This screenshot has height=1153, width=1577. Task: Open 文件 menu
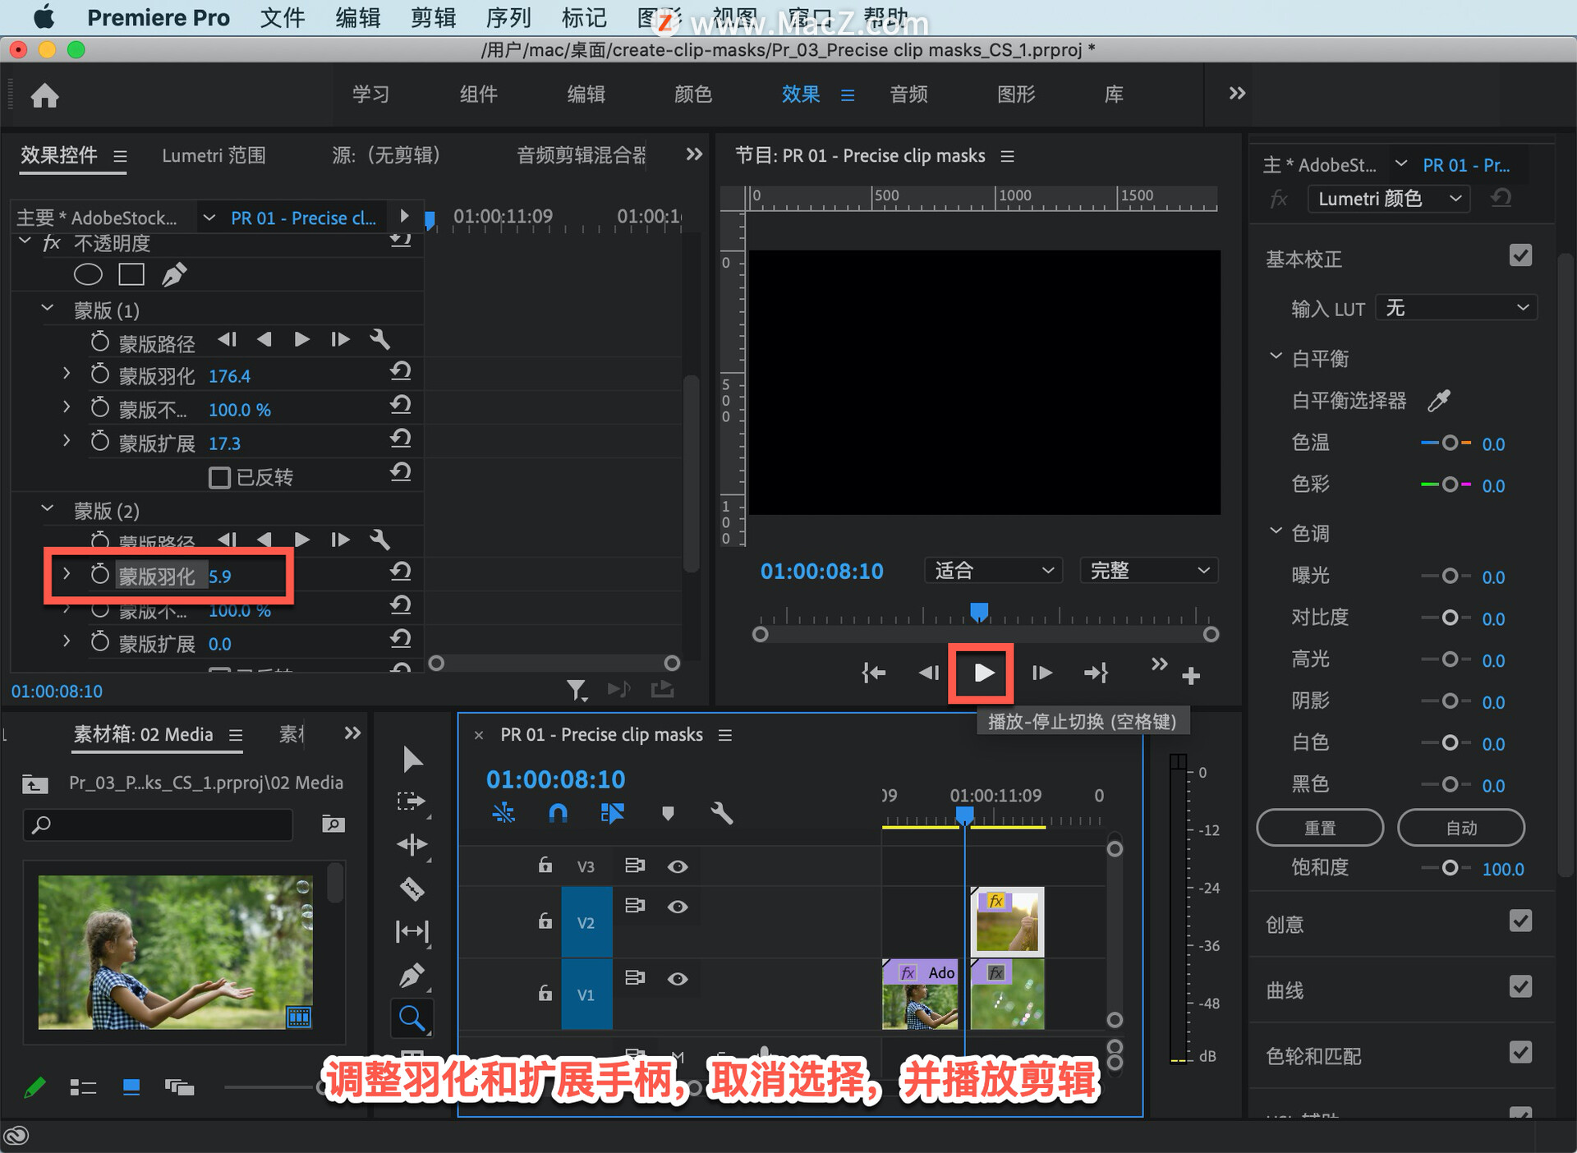pyautogui.click(x=282, y=17)
